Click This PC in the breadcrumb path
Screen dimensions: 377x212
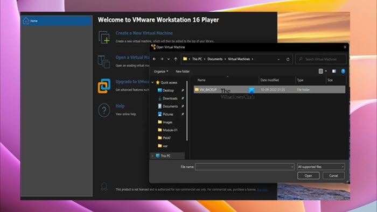(197, 59)
